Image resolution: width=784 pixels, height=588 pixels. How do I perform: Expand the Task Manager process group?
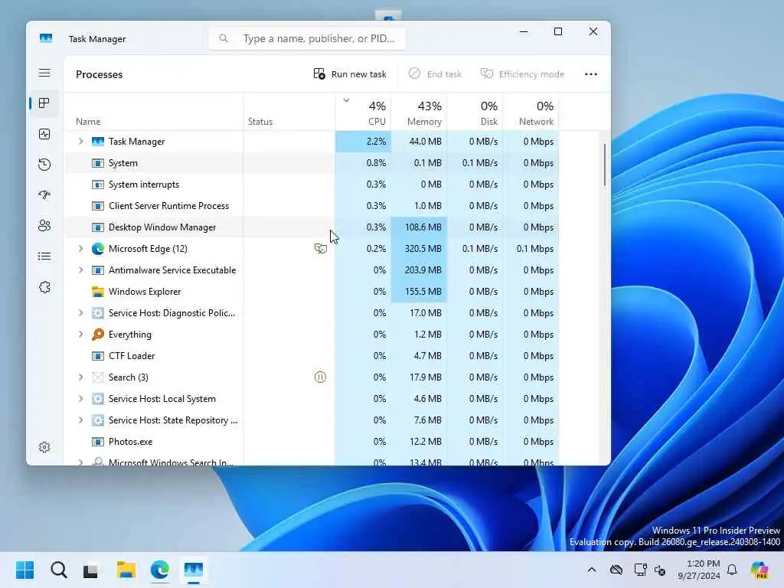[x=80, y=142]
